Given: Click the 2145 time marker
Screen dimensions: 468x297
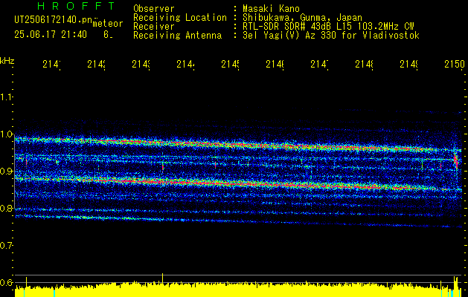Looking at the screenshot, I should pos(230,65).
